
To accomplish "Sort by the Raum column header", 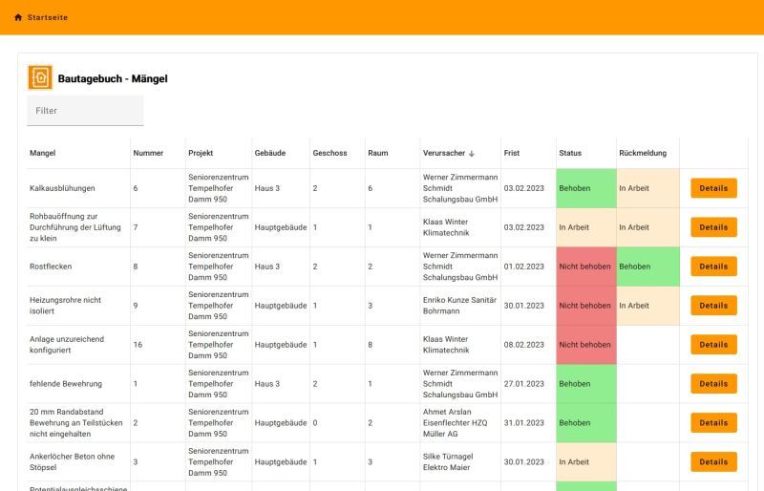I will [x=378, y=153].
